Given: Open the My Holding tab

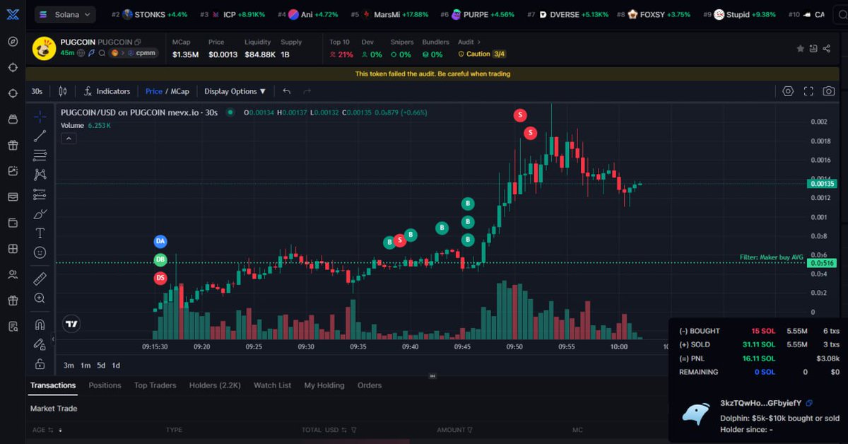Looking at the screenshot, I should pos(324,385).
